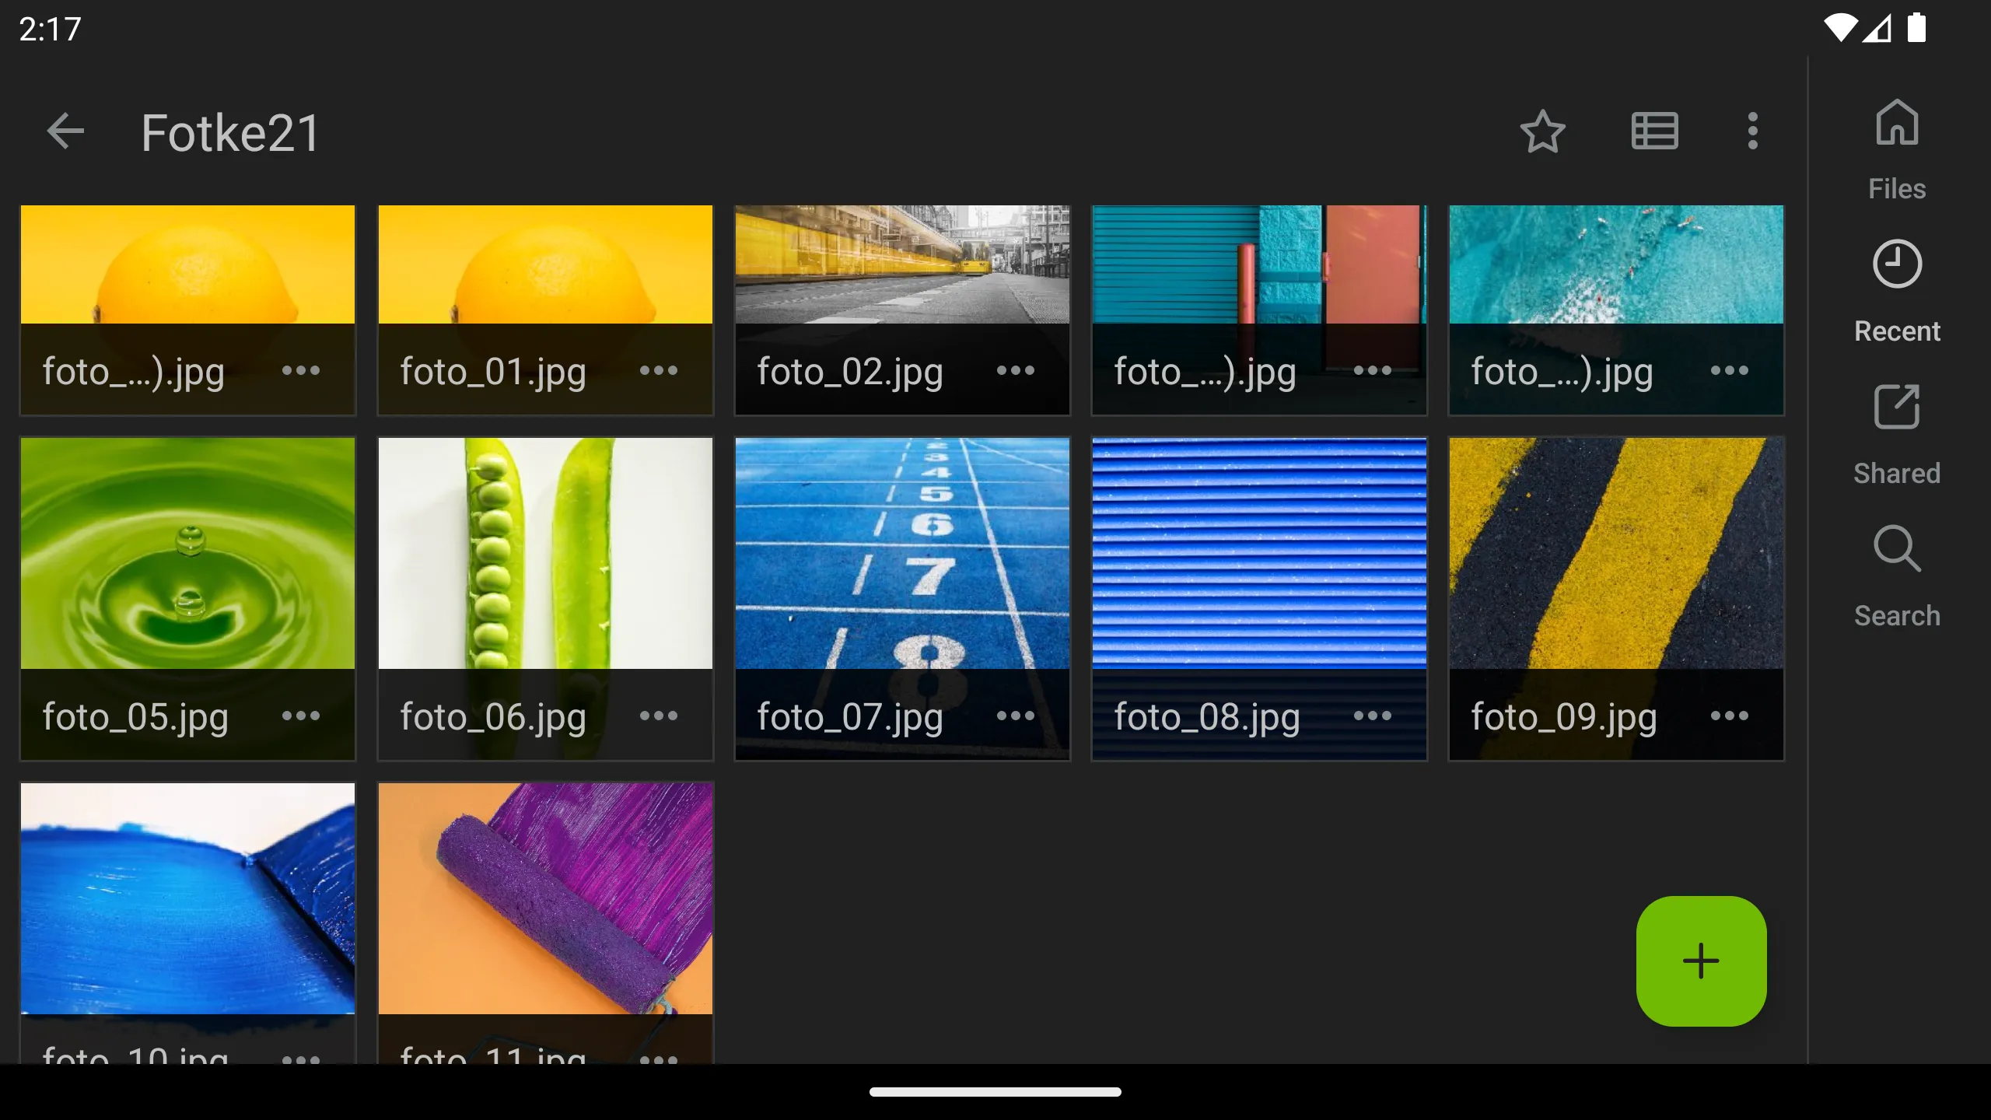The width and height of the screenshot is (1991, 1120).
Task: Open the foto_02.jpg image thumbnail
Action: (x=902, y=264)
